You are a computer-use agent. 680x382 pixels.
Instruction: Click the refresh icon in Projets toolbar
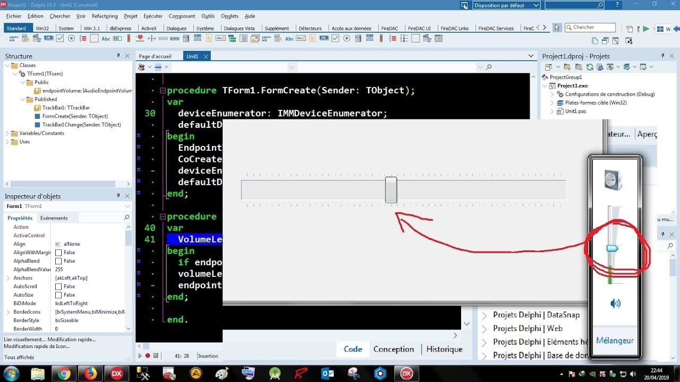click(590, 67)
